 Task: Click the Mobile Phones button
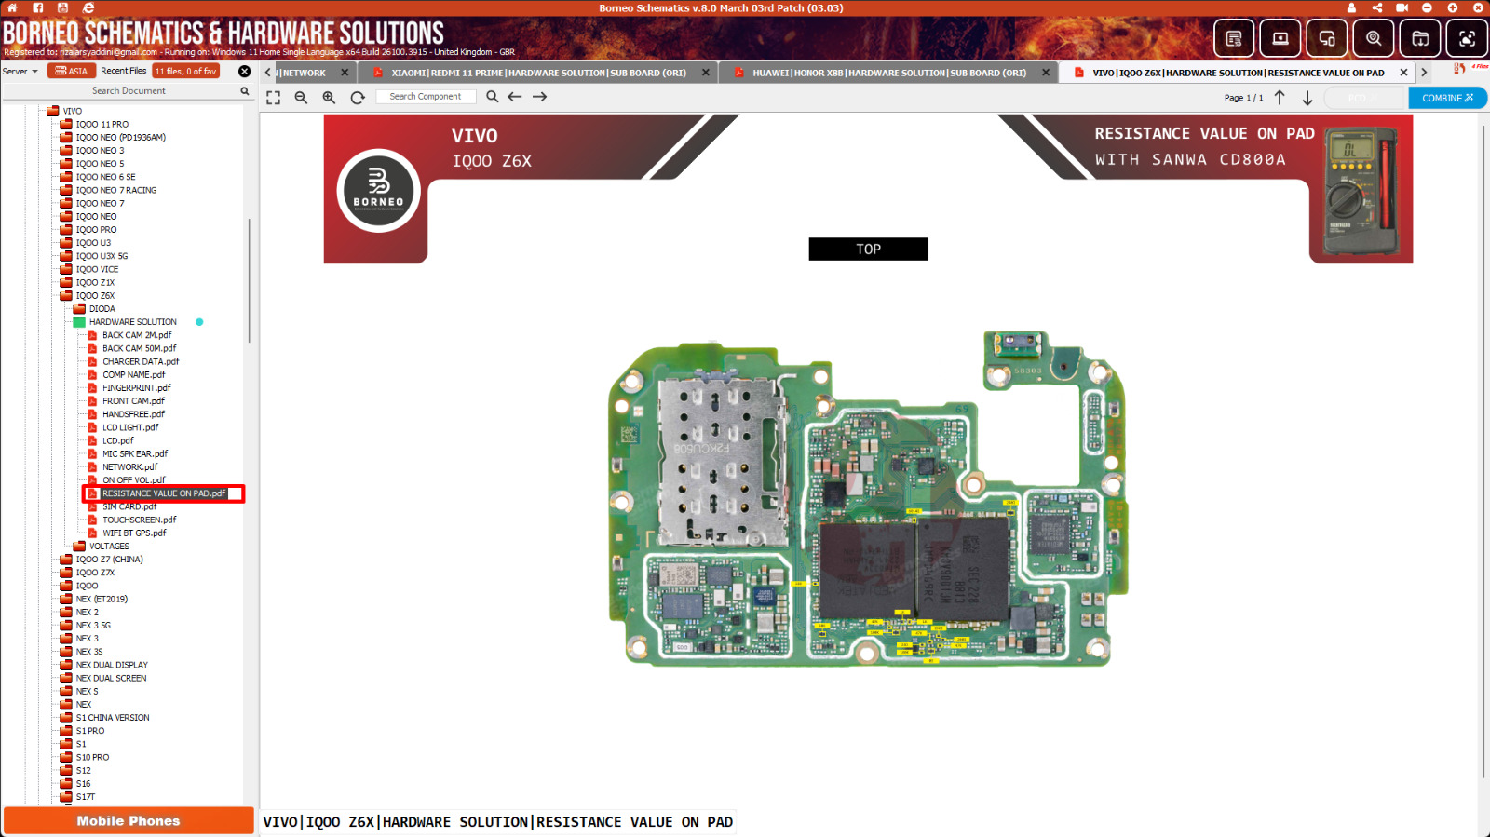click(129, 821)
